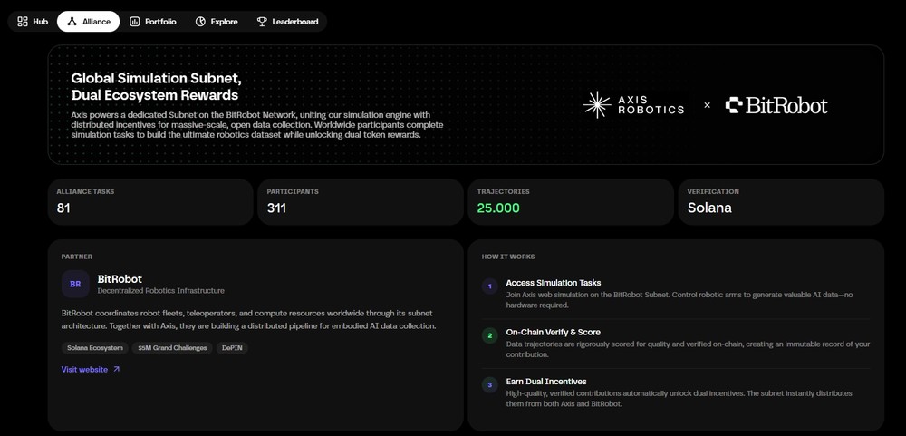
Task: Go to the Explore tab
Action: 217,22
